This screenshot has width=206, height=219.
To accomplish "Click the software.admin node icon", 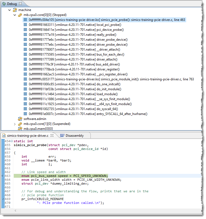I will (20, 119).
